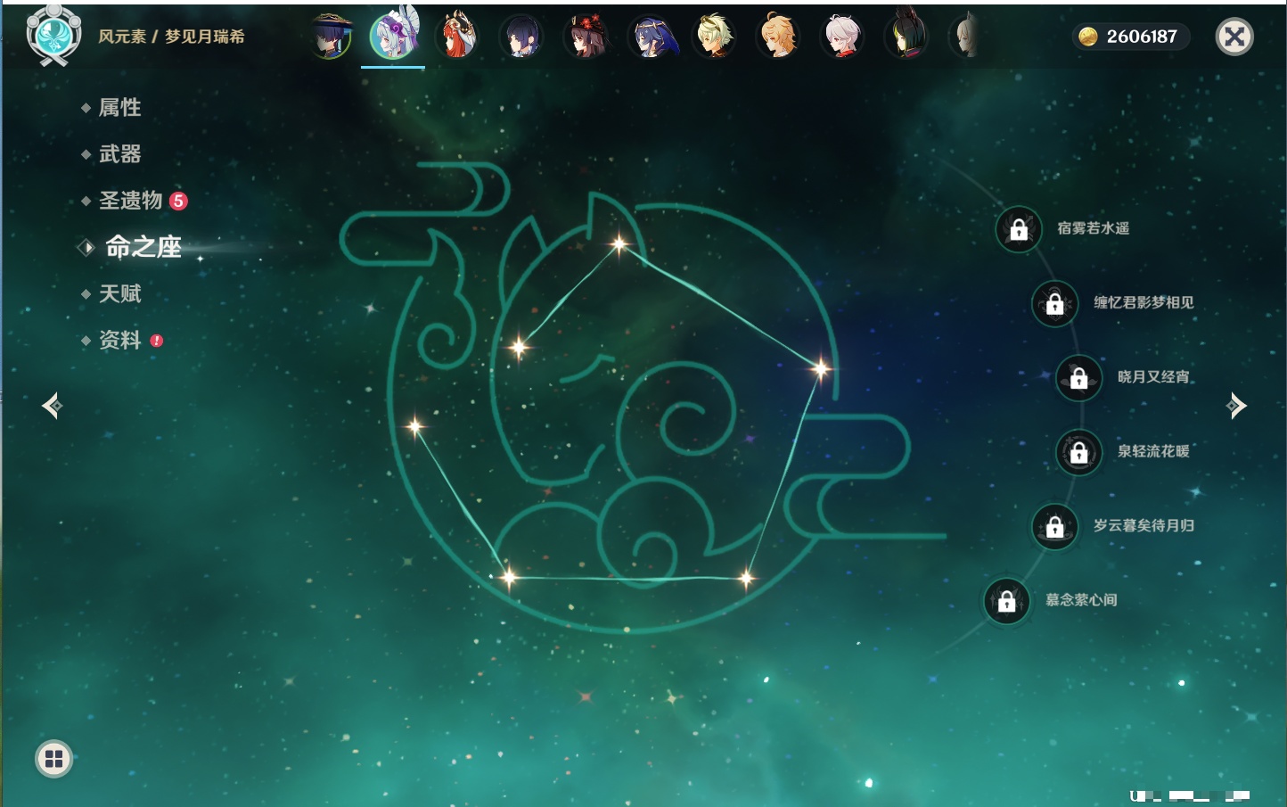Choose the blond Traveler avatar
Image resolution: width=1287 pixels, height=807 pixels.
coord(778,37)
